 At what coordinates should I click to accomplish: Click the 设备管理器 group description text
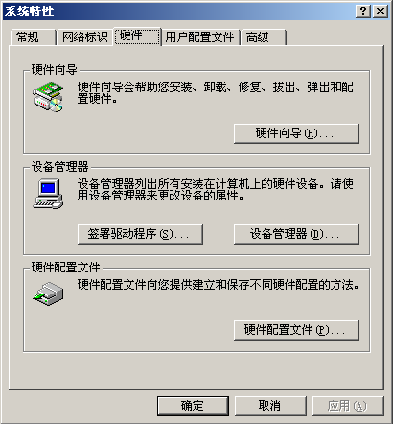coord(215,190)
